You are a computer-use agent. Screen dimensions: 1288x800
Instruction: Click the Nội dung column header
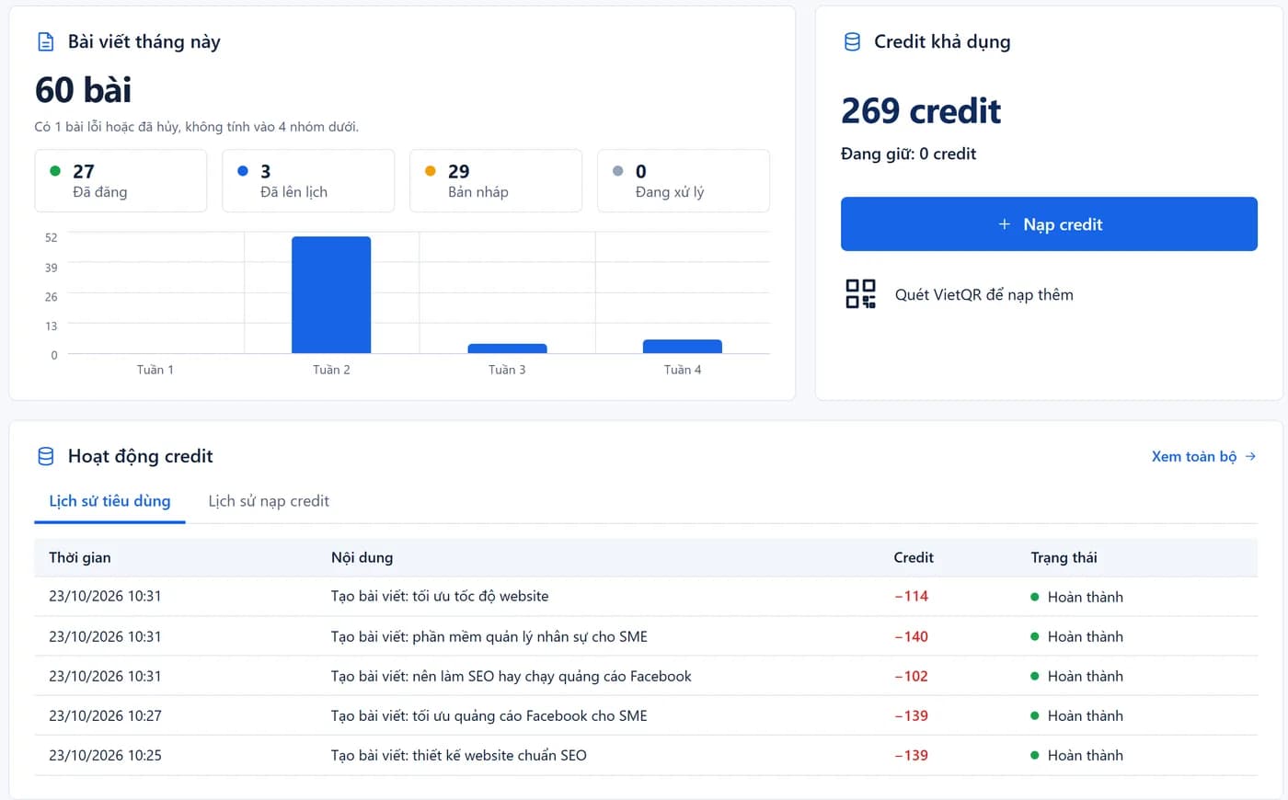tap(362, 557)
